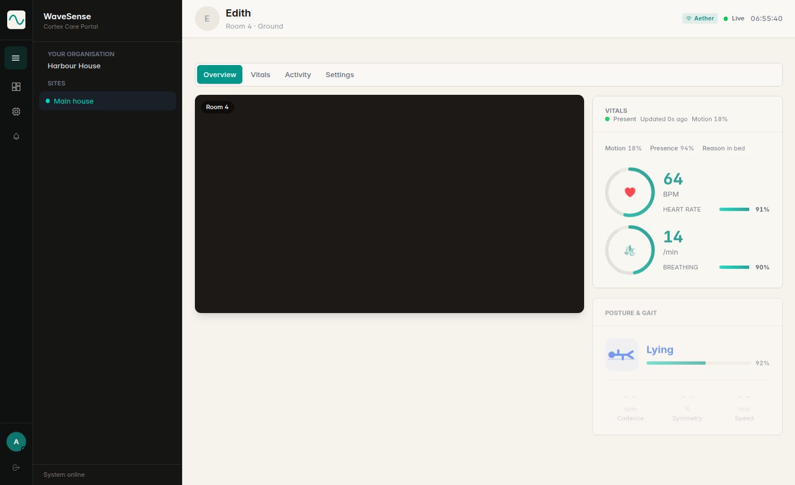The width and height of the screenshot is (795, 485).
Task: Click the Lying posture label
Action: [x=660, y=349]
